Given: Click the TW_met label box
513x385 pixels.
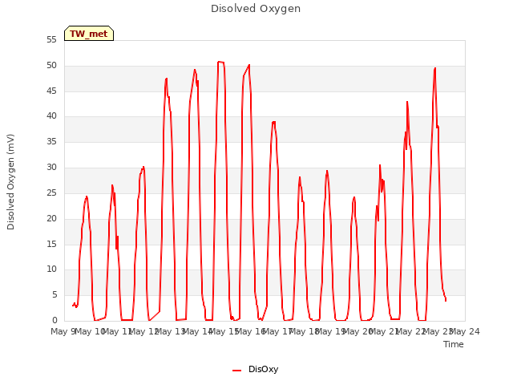Looking at the screenshot, I should coord(89,34).
